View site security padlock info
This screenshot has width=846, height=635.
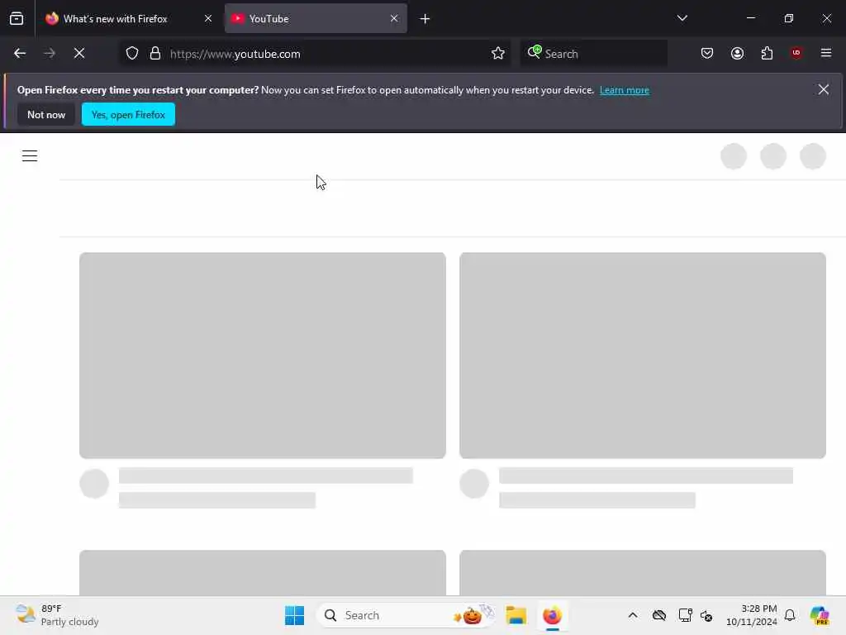[155, 54]
